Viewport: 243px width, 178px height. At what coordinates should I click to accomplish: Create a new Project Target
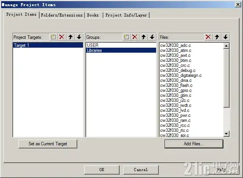point(53,37)
